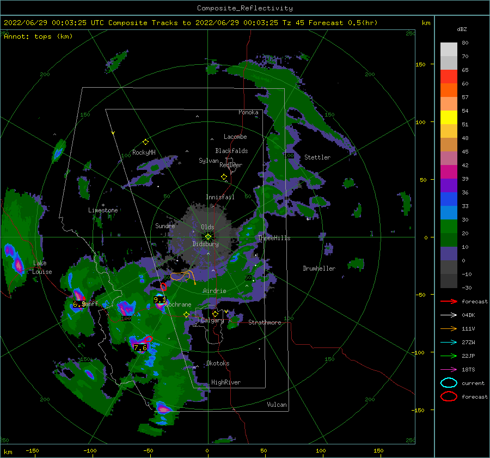This screenshot has width=490, height=458.
Task: Click the RockyMH label
Action: [144, 152]
